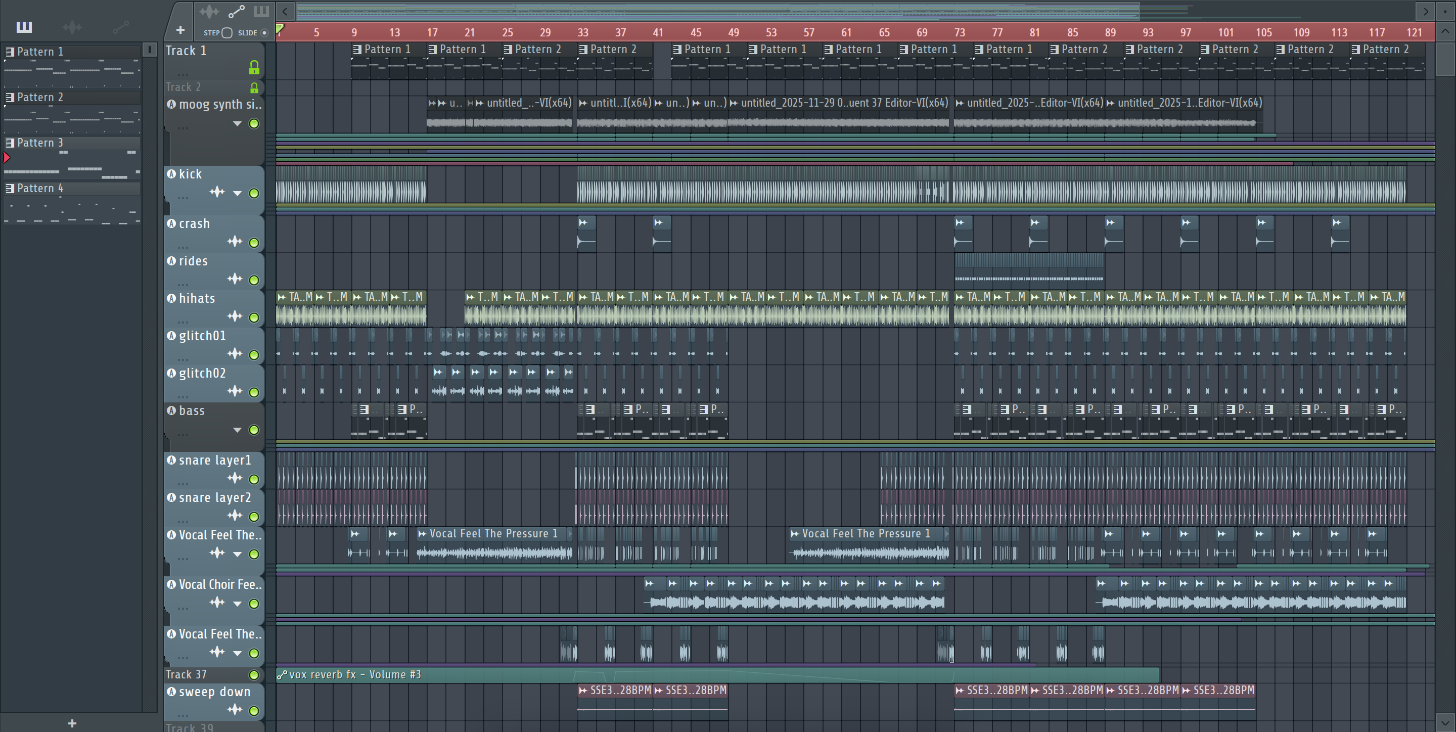Select pattern clip focus icon in playlist header

261,11
